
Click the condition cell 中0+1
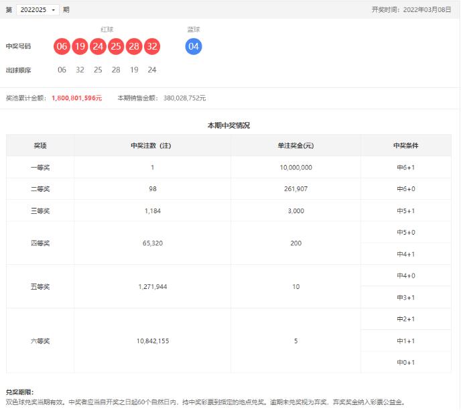[x=406, y=363]
